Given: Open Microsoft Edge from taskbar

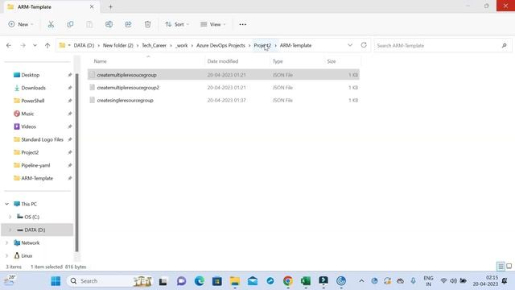Looking at the screenshot, I should pos(199,281).
